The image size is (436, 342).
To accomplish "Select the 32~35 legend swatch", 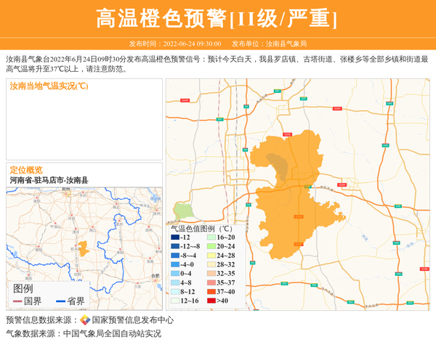I will tap(211, 274).
